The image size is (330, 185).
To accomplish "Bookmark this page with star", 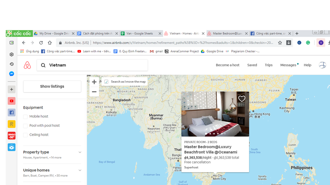I will point(280,43).
